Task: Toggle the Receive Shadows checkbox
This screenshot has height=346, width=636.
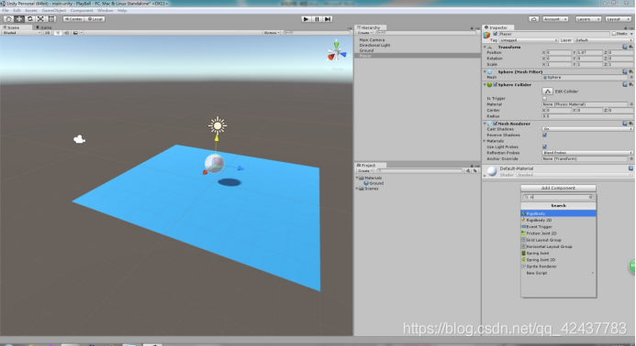Action: (x=544, y=135)
